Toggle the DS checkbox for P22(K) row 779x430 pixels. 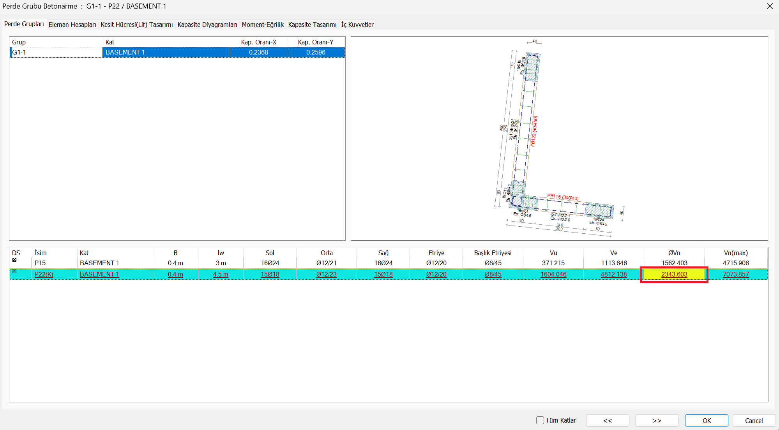point(14,271)
